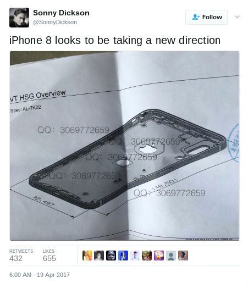Follow Sonny Dickson
The image size is (248, 283).
[x=206, y=17]
